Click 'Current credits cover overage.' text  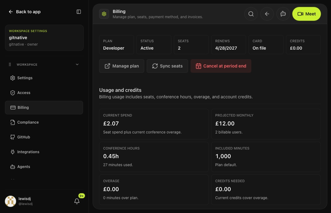click(242, 198)
